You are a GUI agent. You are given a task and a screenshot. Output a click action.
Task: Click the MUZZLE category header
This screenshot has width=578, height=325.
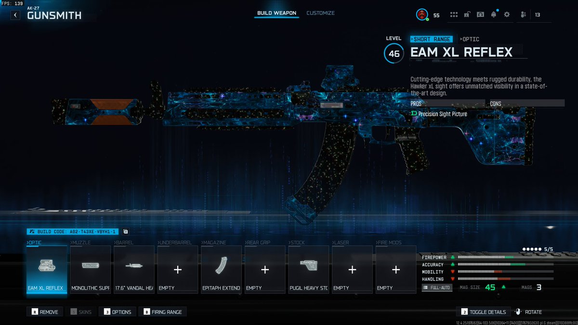click(x=80, y=243)
